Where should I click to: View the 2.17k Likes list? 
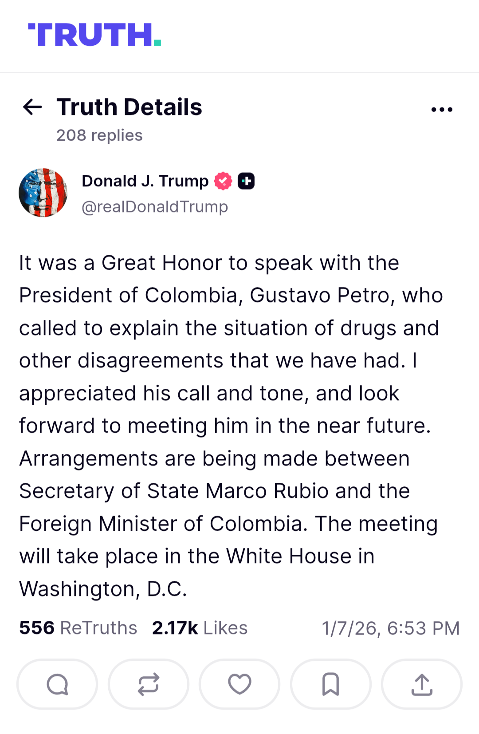click(200, 628)
